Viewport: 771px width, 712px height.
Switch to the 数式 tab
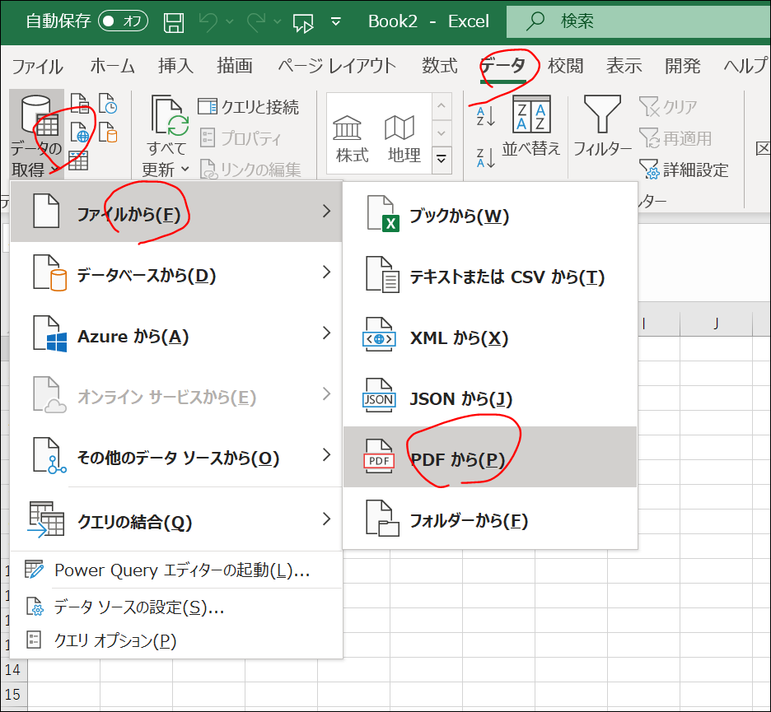440,65
